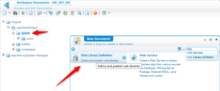
Task: Click the green synchronize arrows icon
Action: click(23, 13)
